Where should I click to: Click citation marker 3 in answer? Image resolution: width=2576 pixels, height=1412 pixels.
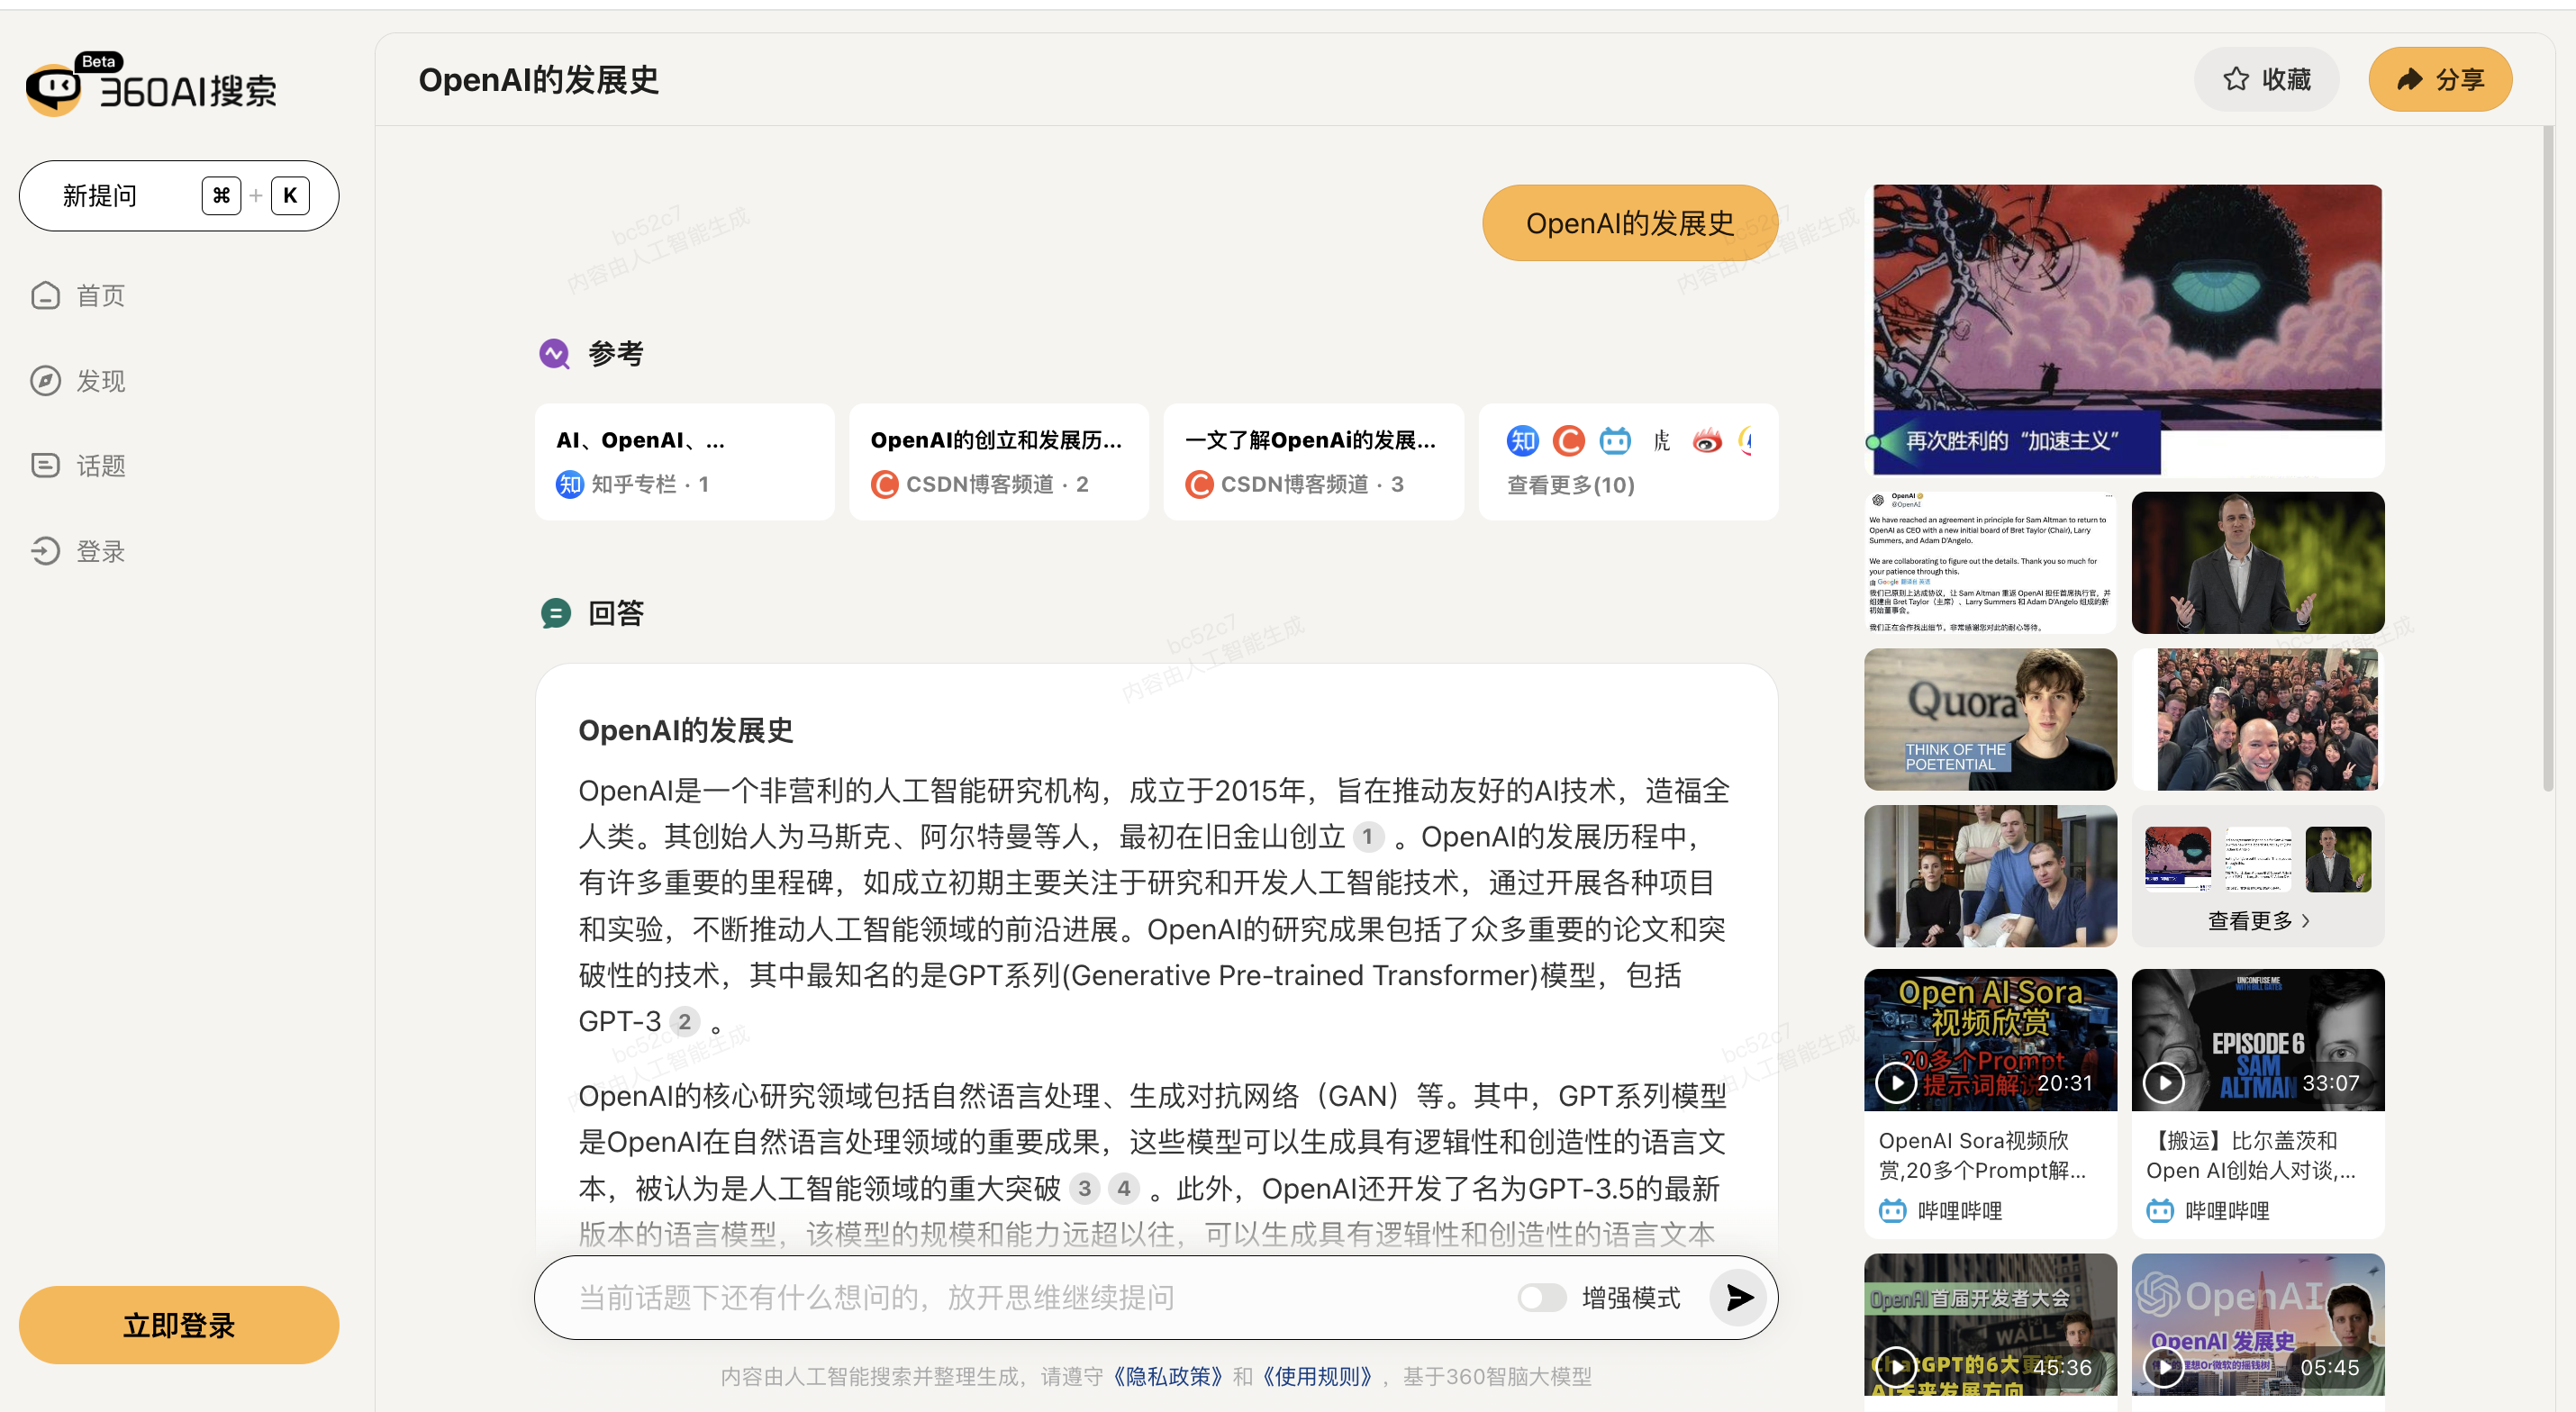pyautogui.click(x=1084, y=1188)
